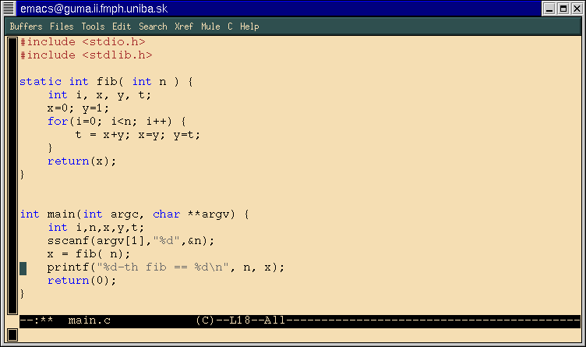This screenshot has width=586, height=347.
Task: Click the closing brace of fib function
Action: pyautogui.click(x=22, y=175)
